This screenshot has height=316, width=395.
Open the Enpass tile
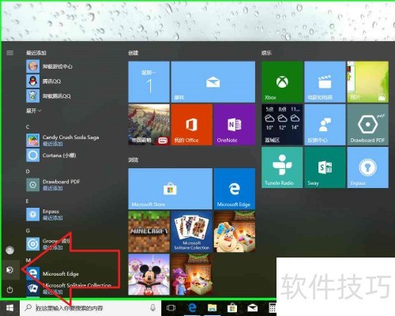tap(367, 167)
